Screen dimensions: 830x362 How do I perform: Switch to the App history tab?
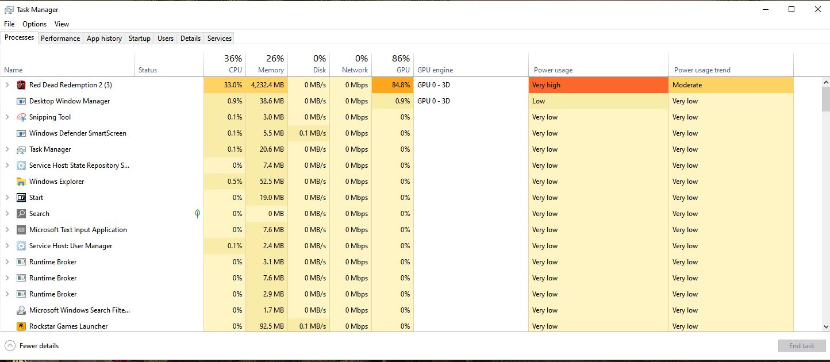coord(104,38)
